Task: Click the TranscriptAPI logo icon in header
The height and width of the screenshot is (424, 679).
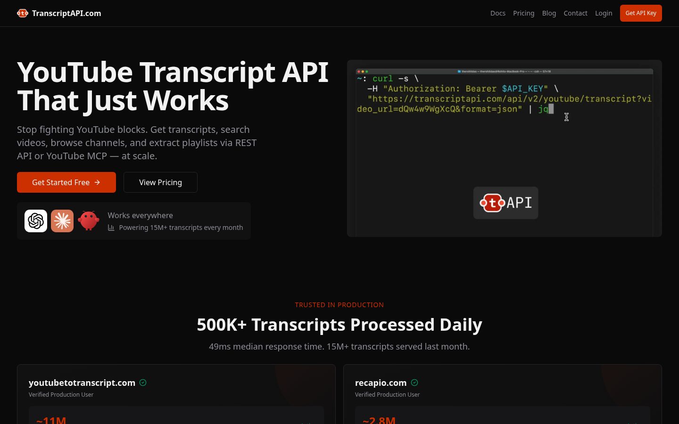Action: coord(23,13)
